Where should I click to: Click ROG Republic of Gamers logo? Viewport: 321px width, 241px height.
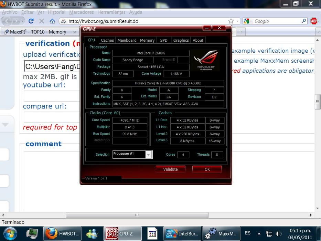[206, 60]
